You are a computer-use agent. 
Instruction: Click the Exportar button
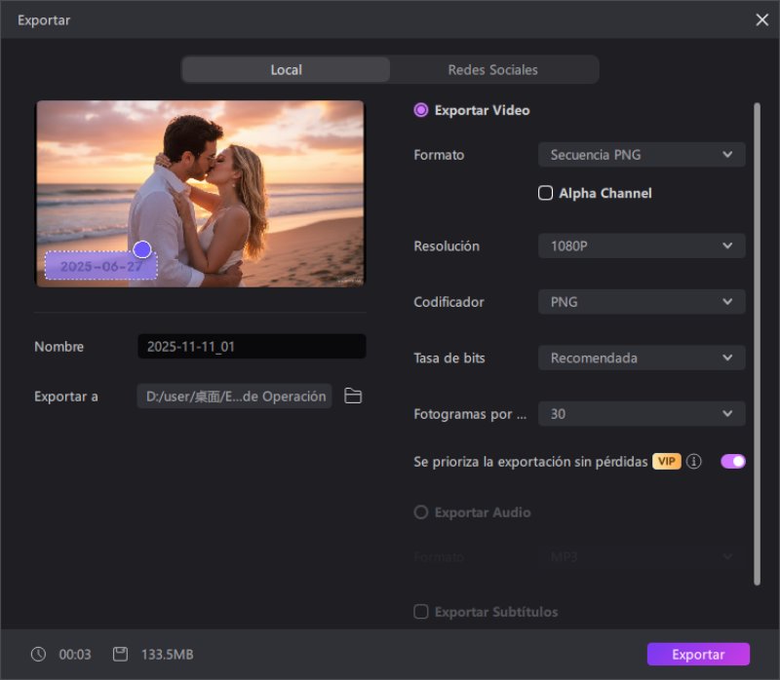pyautogui.click(x=698, y=654)
